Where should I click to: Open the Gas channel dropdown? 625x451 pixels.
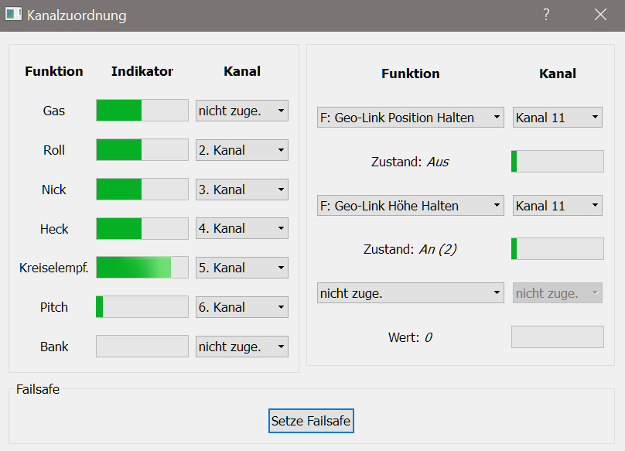tap(241, 111)
